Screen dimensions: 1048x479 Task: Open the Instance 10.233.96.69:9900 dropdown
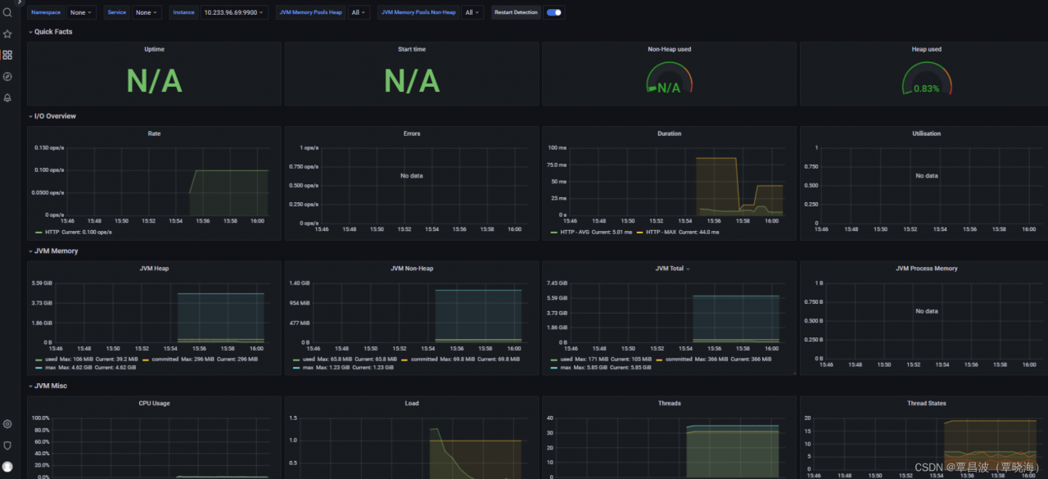click(234, 12)
